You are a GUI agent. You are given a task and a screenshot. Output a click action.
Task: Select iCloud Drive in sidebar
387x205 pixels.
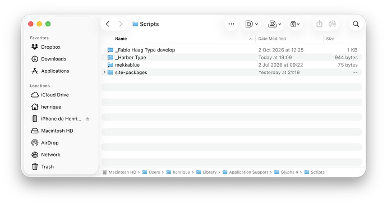point(50,95)
